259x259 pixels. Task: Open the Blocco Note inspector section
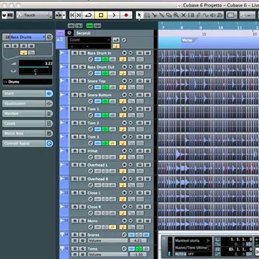pyautogui.click(x=28, y=133)
